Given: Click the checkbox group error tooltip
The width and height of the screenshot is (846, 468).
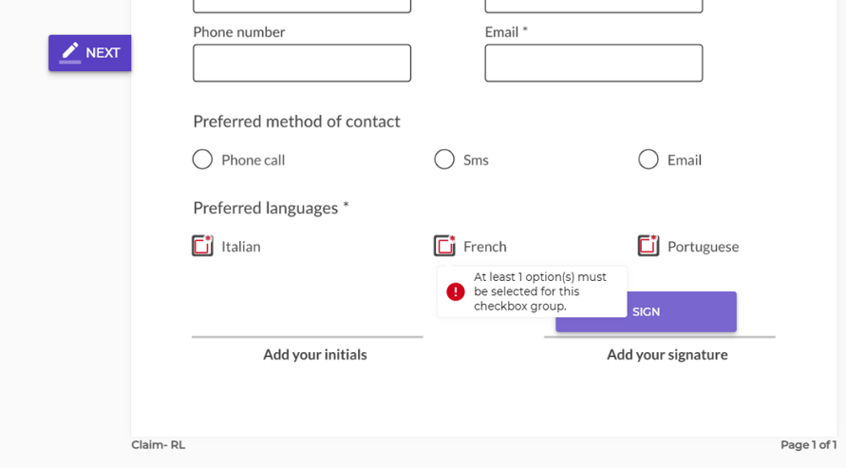Looking at the screenshot, I should point(532,291).
